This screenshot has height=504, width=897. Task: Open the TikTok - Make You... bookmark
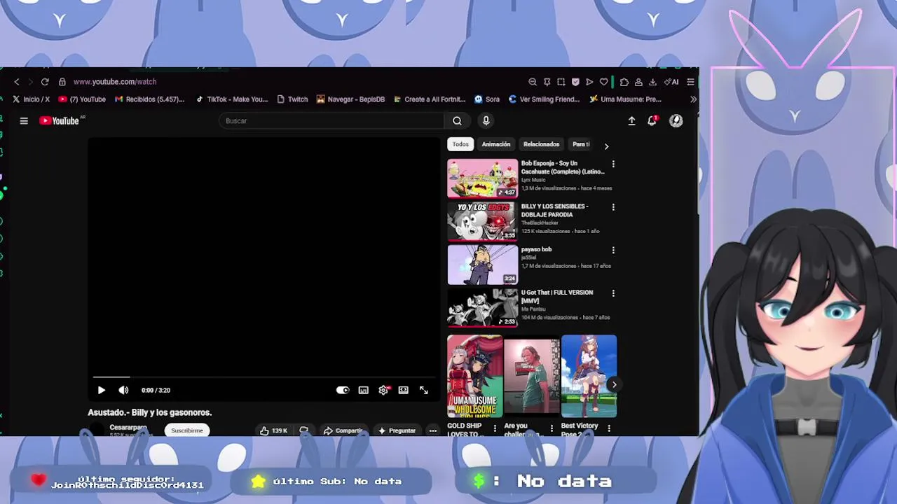pos(232,99)
